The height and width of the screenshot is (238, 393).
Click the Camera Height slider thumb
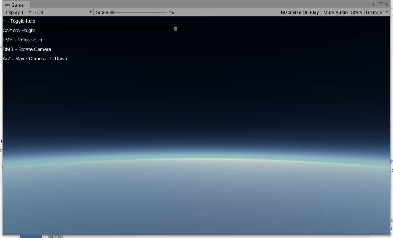click(176, 29)
